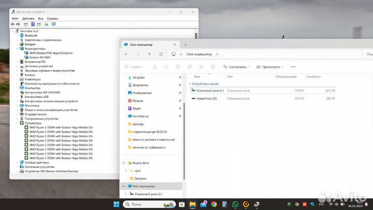Select the Этот компьютер Explorer tab
373x210 pixels.
pyautogui.click(x=150, y=45)
